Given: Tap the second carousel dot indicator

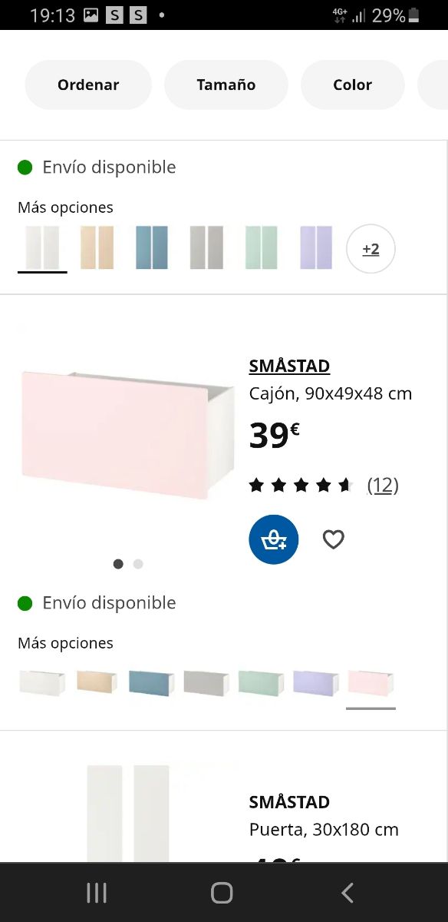Looking at the screenshot, I should 137,563.
